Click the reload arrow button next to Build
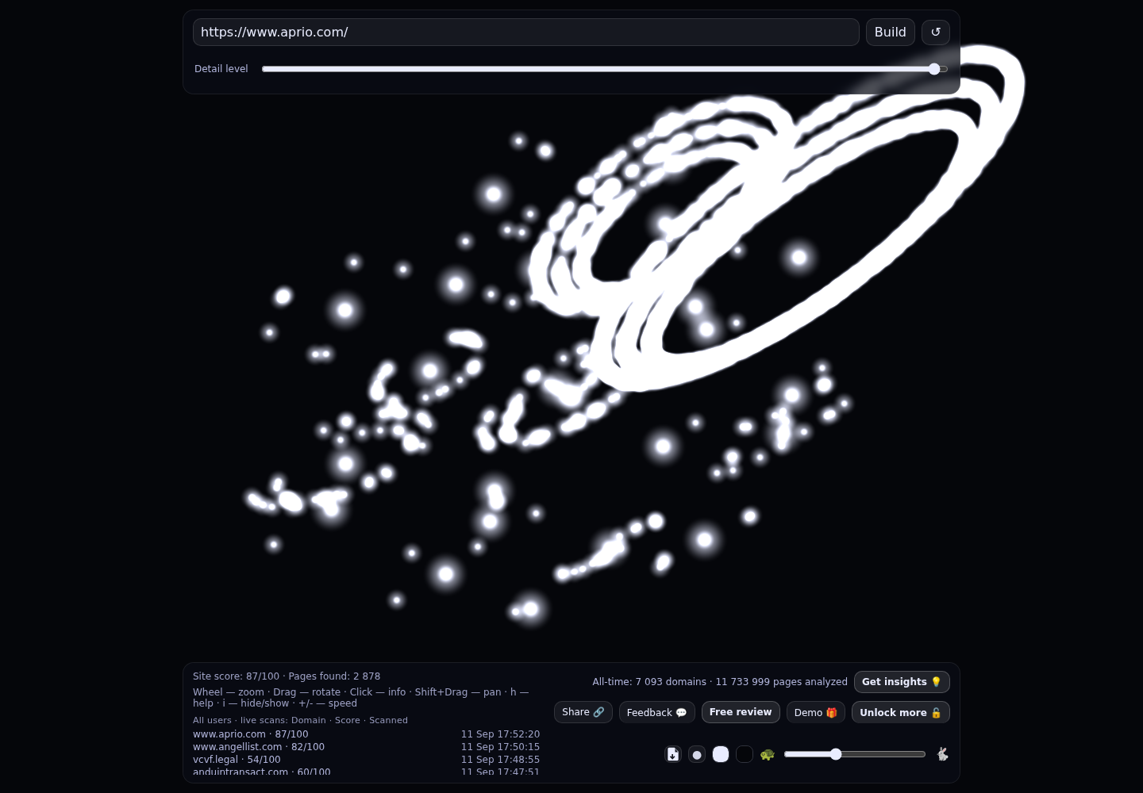 point(935,33)
